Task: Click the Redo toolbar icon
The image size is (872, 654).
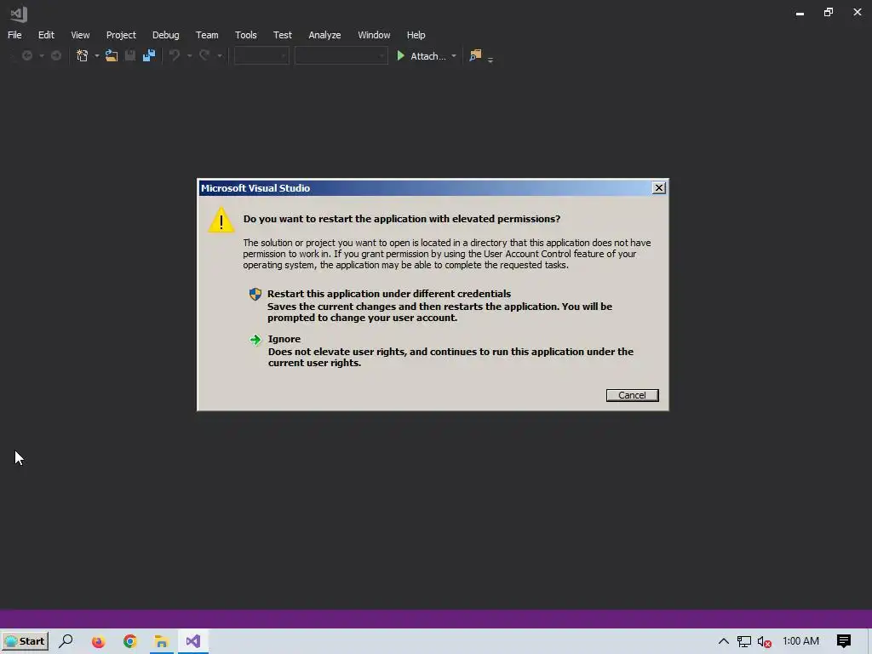Action: [x=204, y=55]
